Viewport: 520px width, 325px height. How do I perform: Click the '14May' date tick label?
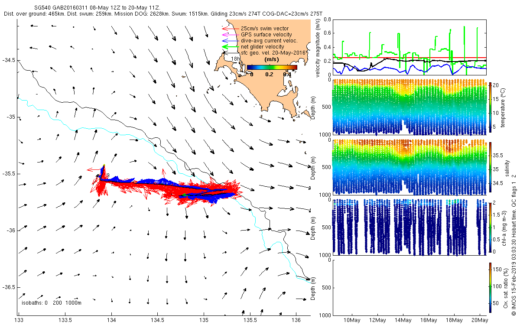[403, 320]
